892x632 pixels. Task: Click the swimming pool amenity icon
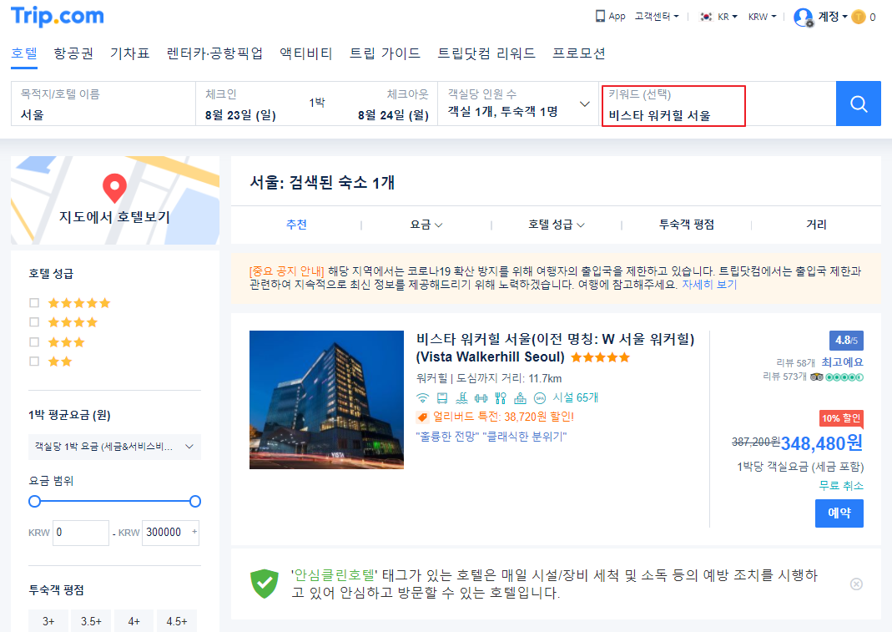[x=461, y=397]
